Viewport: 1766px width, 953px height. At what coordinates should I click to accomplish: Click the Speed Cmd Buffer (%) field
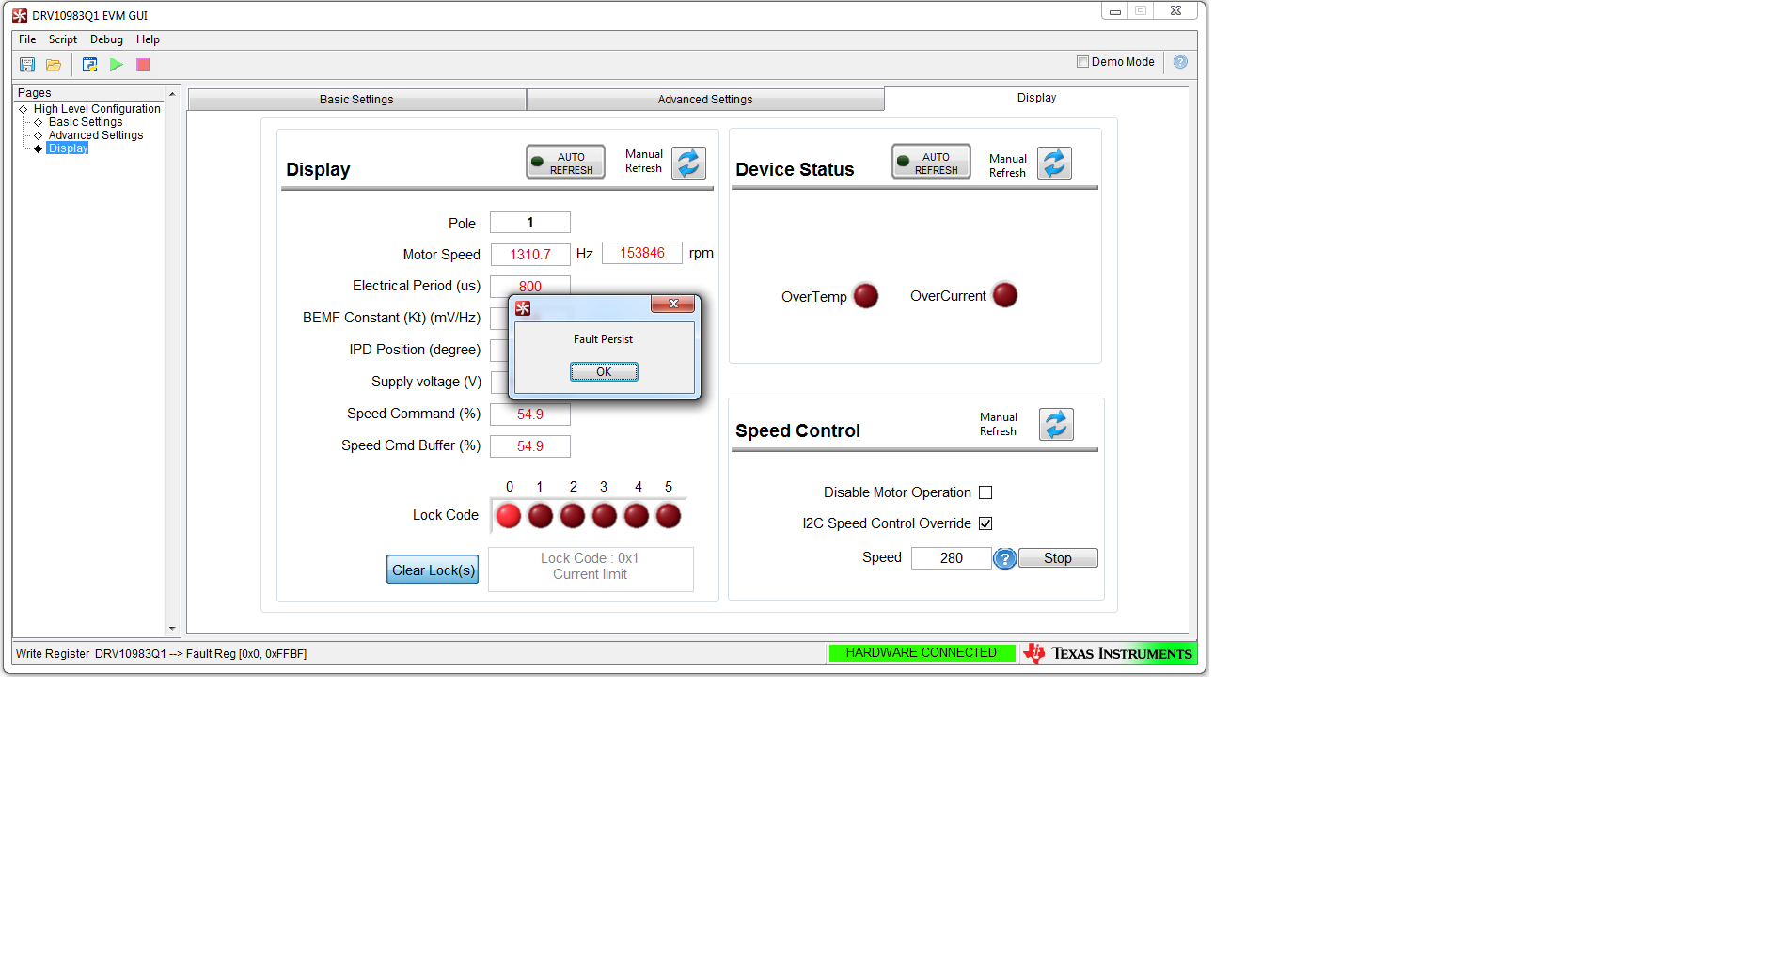530,446
